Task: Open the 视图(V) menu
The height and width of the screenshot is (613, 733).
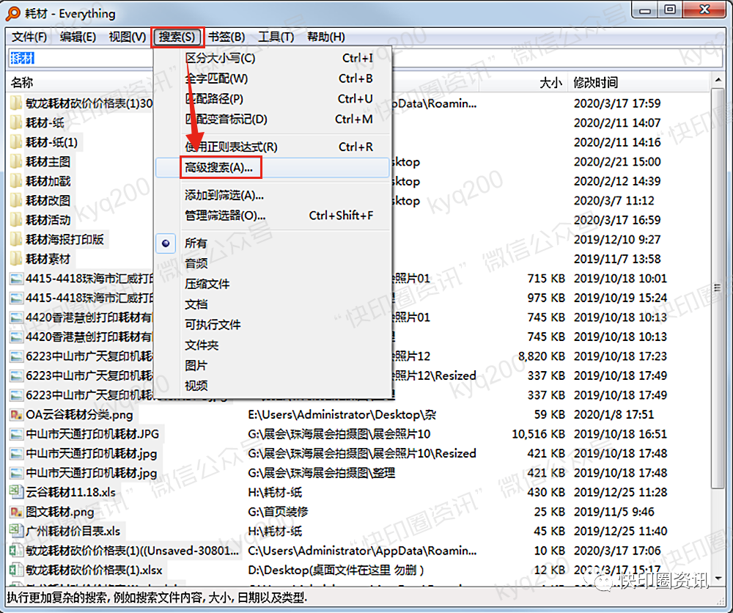Action: (x=127, y=37)
